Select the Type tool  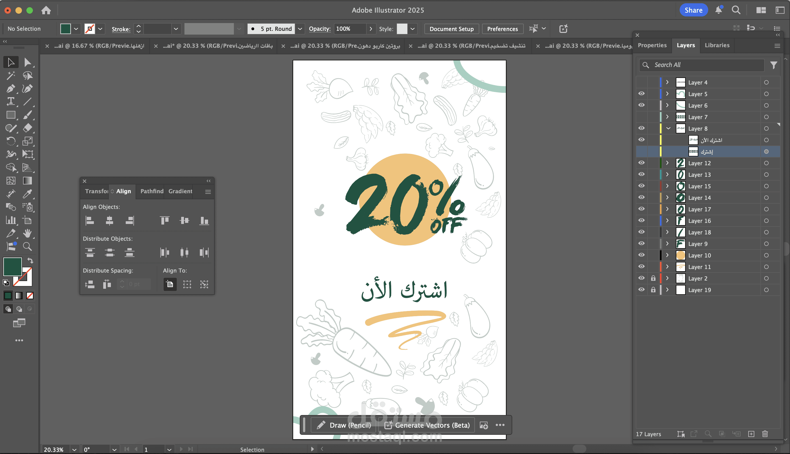click(x=11, y=101)
